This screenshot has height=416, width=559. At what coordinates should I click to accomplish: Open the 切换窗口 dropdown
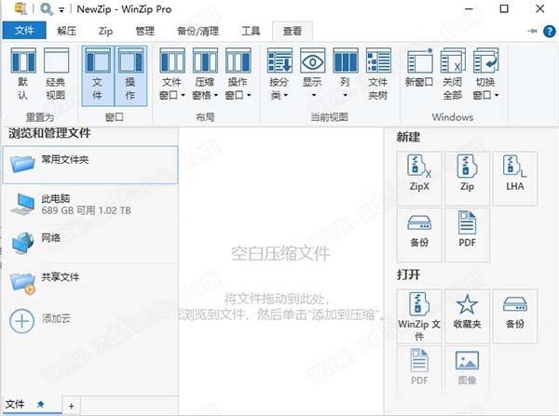point(485,74)
